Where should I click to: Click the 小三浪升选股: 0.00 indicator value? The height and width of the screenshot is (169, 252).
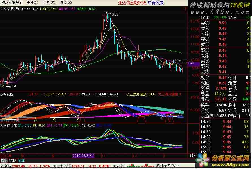[x=141, y=94]
